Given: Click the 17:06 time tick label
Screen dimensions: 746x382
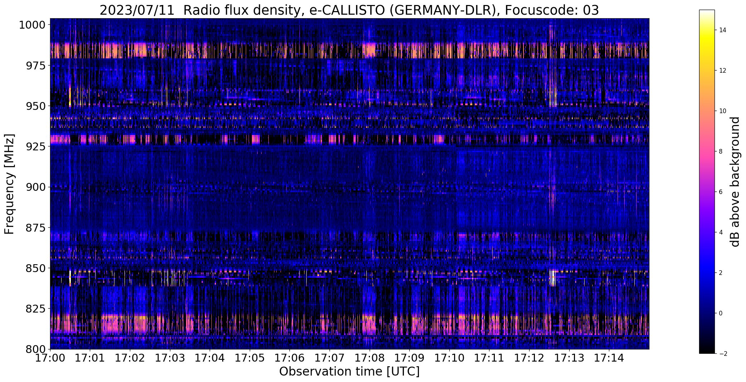Looking at the screenshot, I should point(290,358).
